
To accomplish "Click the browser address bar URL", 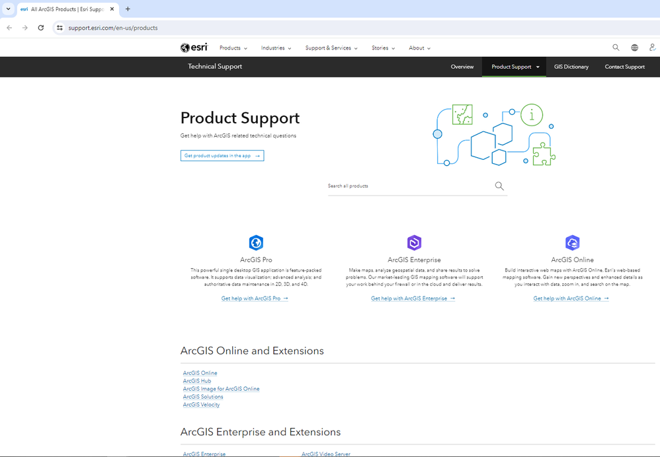I will pyautogui.click(x=113, y=28).
